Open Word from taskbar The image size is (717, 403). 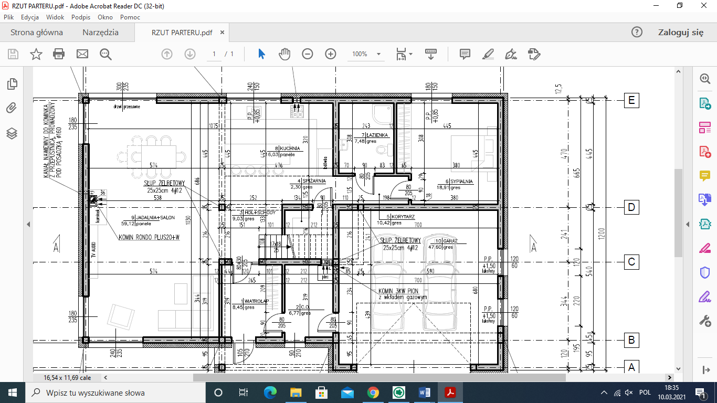coord(425,393)
